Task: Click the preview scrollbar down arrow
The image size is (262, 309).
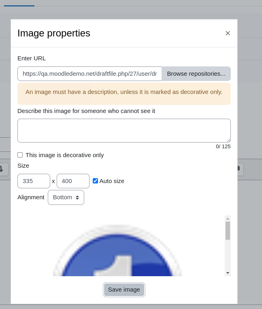Action: click(x=228, y=273)
